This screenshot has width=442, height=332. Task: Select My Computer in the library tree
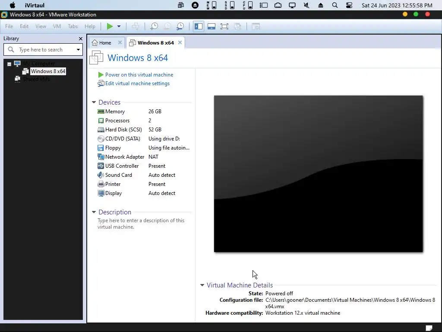tap(39, 64)
